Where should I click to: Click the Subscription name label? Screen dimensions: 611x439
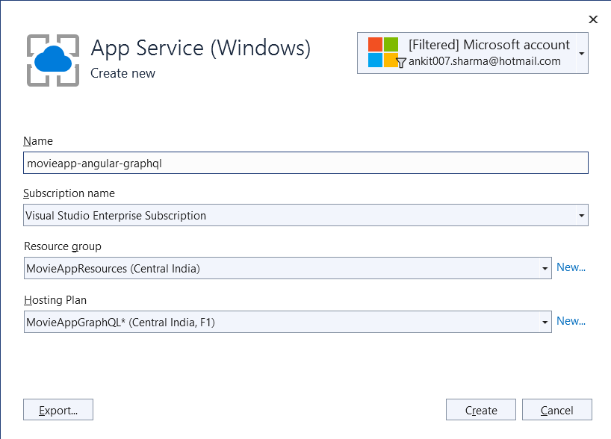(x=69, y=193)
